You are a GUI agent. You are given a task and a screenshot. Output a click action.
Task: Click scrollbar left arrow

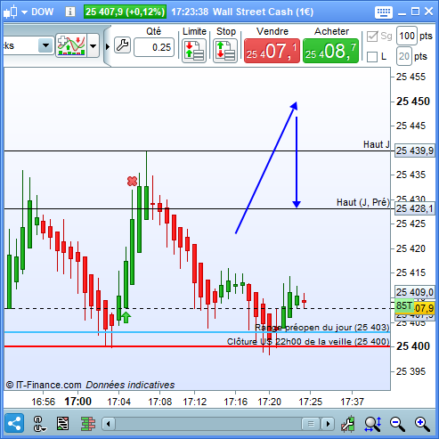[108, 424]
